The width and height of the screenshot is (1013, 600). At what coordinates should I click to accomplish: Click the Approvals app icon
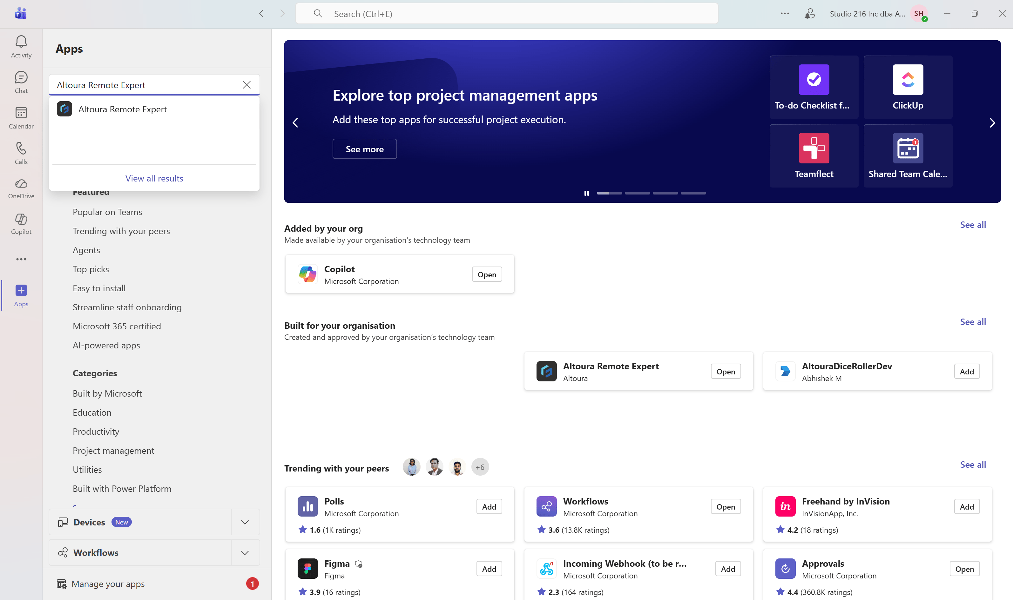tap(785, 569)
